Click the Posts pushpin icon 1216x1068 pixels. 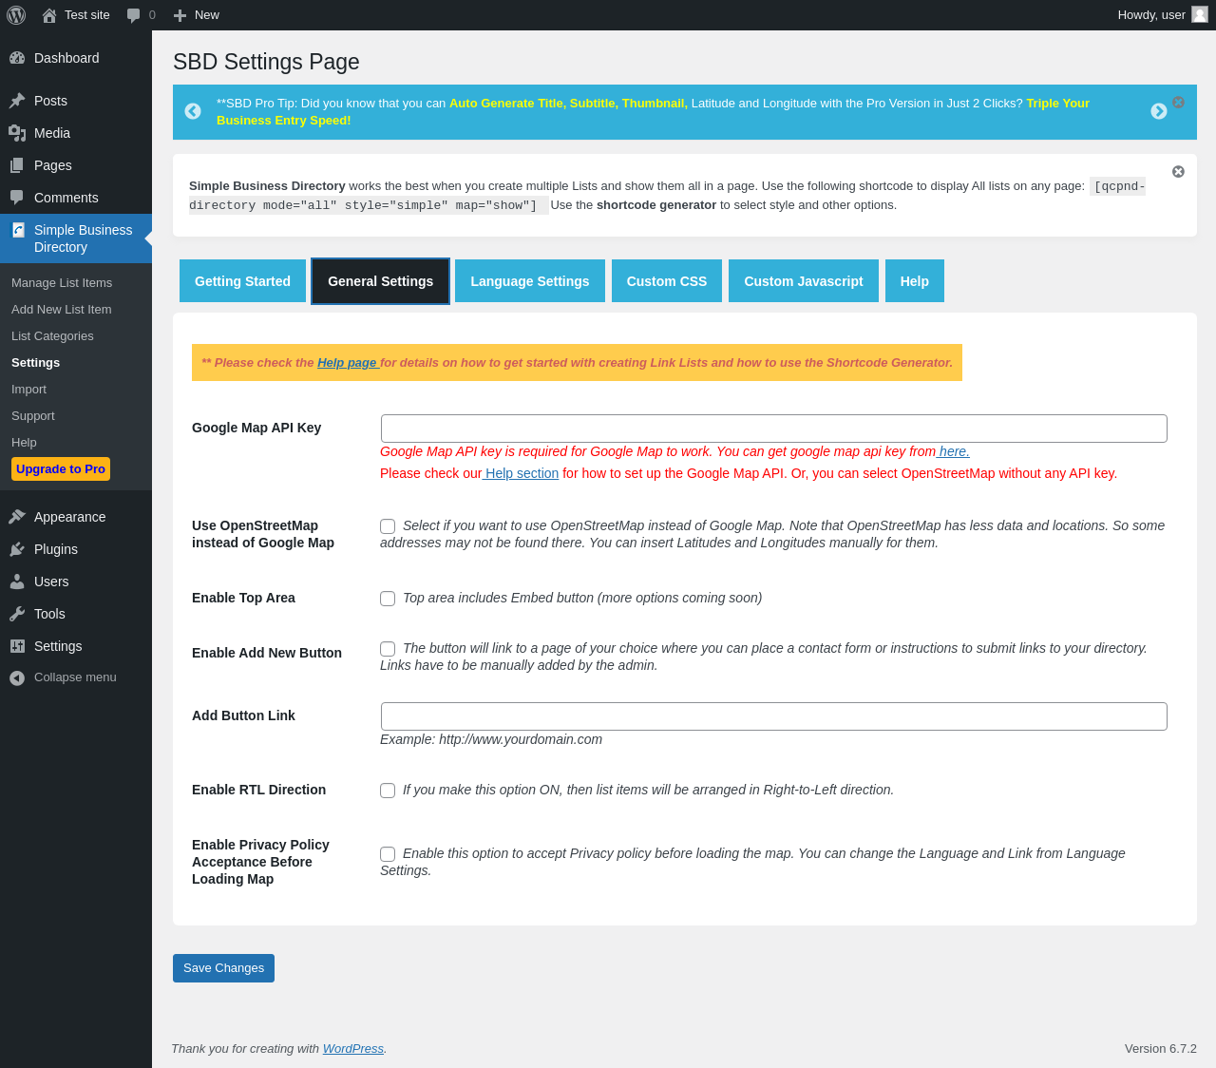click(x=17, y=101)
